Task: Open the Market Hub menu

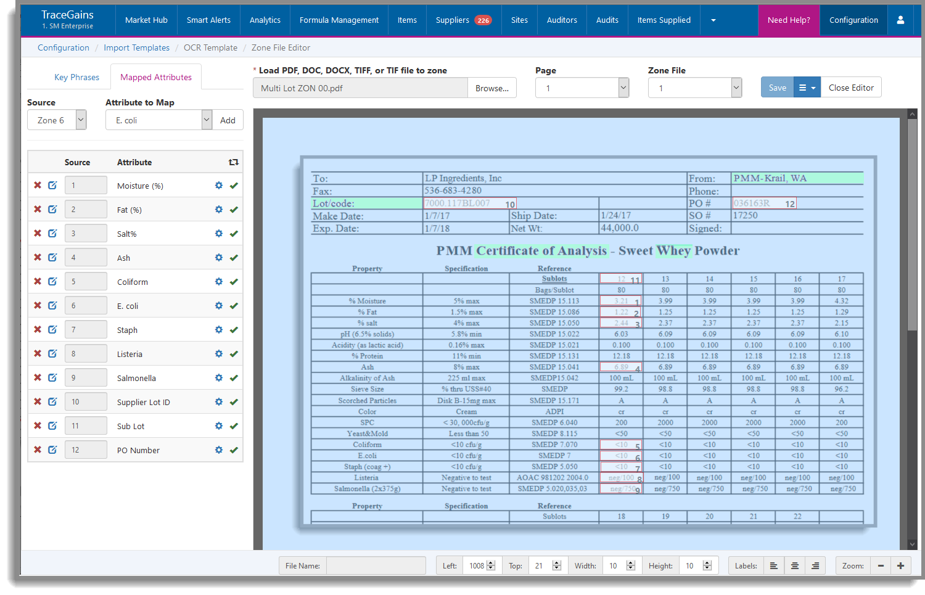Action: 146,20
